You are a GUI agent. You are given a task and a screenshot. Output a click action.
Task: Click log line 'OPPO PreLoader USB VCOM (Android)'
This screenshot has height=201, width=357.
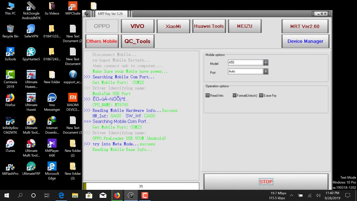point(129,138)
